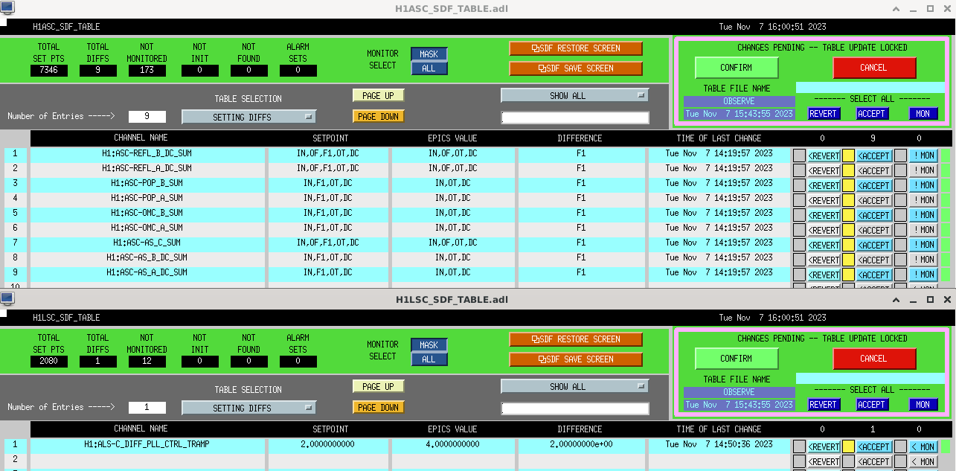
Task: Open the SHOW ALL dropdown in LSC window
Action: coord(574,387)
